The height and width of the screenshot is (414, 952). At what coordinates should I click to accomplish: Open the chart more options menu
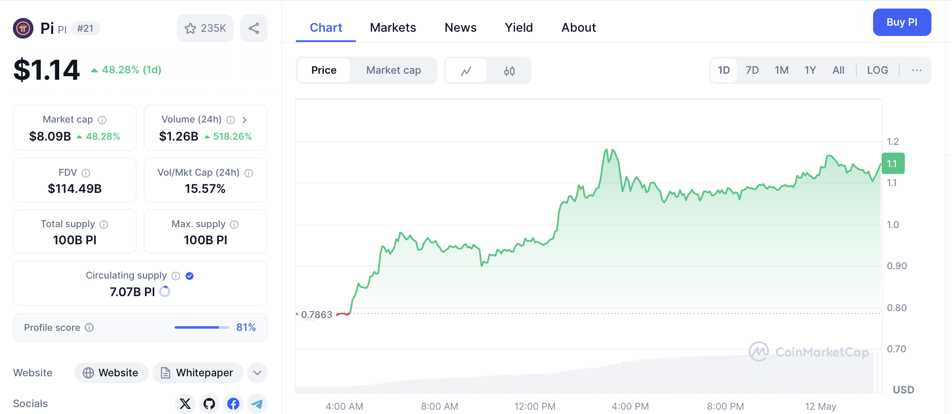pyautogui.click(x=917, y=70)
